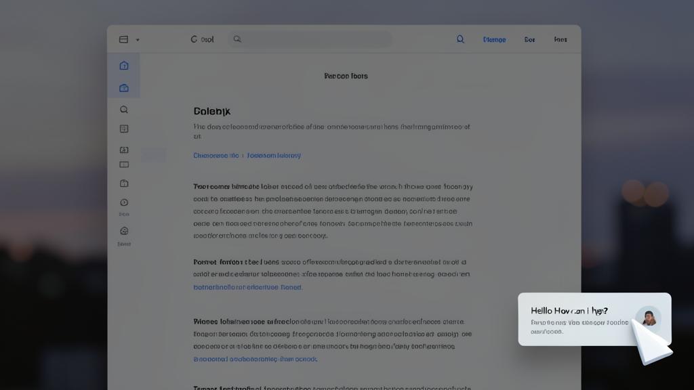The image size is (694, 390).
Task: Click the centered page title text
Action: coord(346,76)
